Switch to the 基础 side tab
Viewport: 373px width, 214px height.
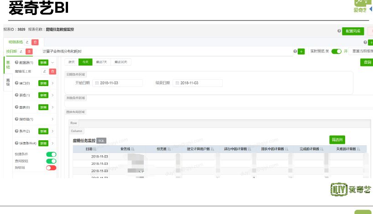(x=8, y=65)
